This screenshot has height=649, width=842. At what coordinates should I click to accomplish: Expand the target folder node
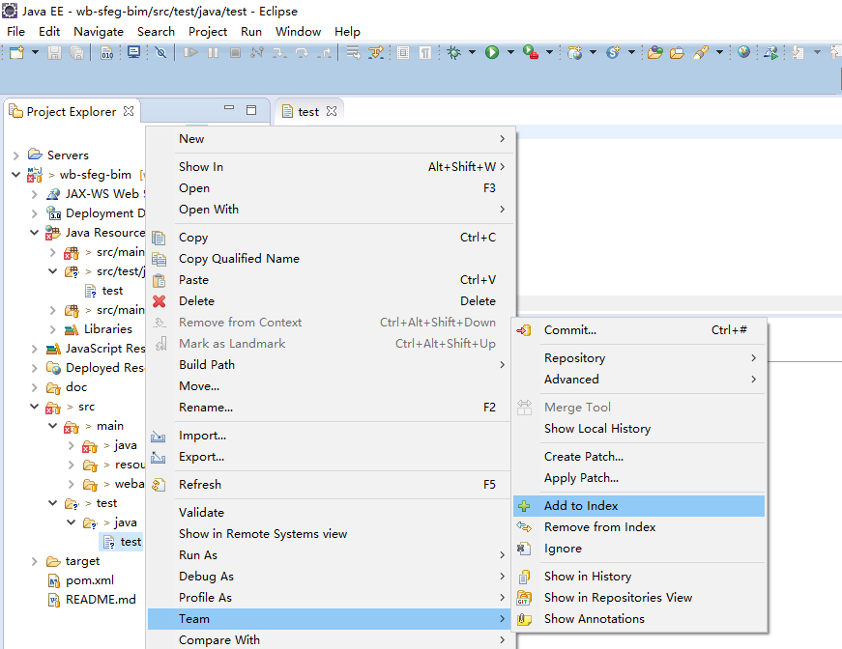35,561
